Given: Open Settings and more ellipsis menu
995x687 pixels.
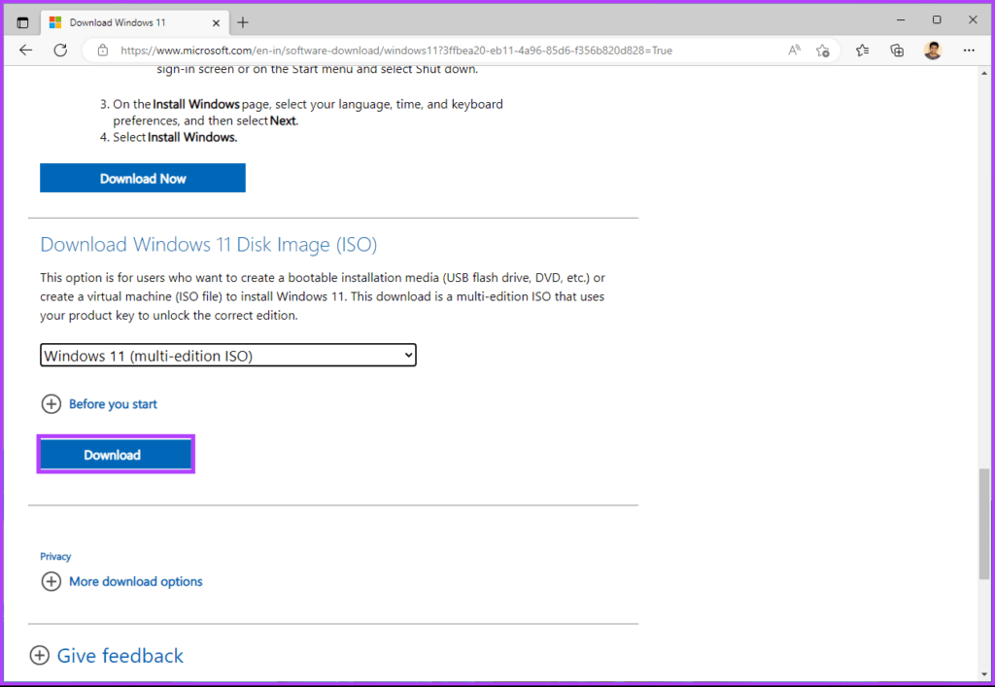Looking at the screenshot, I should point(969,51).
